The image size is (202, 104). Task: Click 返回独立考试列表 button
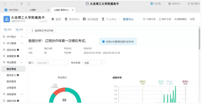[42, 30]
